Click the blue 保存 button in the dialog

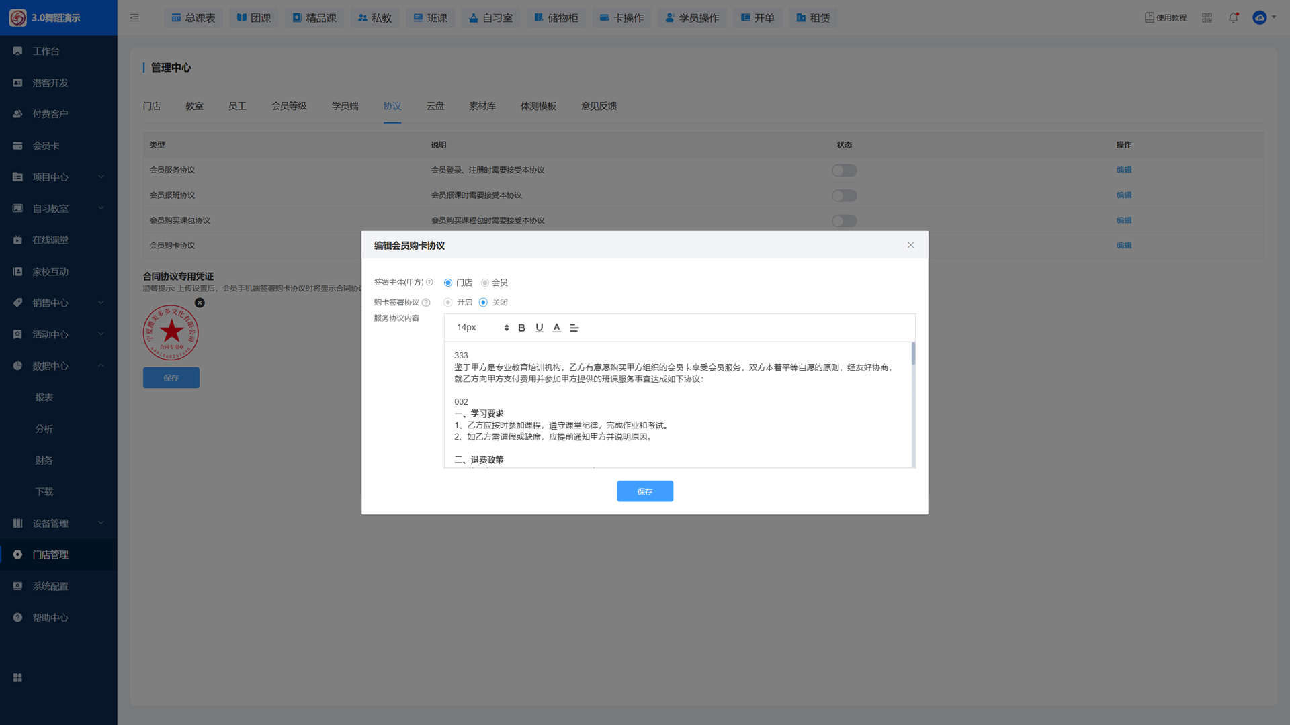point(644,491)
